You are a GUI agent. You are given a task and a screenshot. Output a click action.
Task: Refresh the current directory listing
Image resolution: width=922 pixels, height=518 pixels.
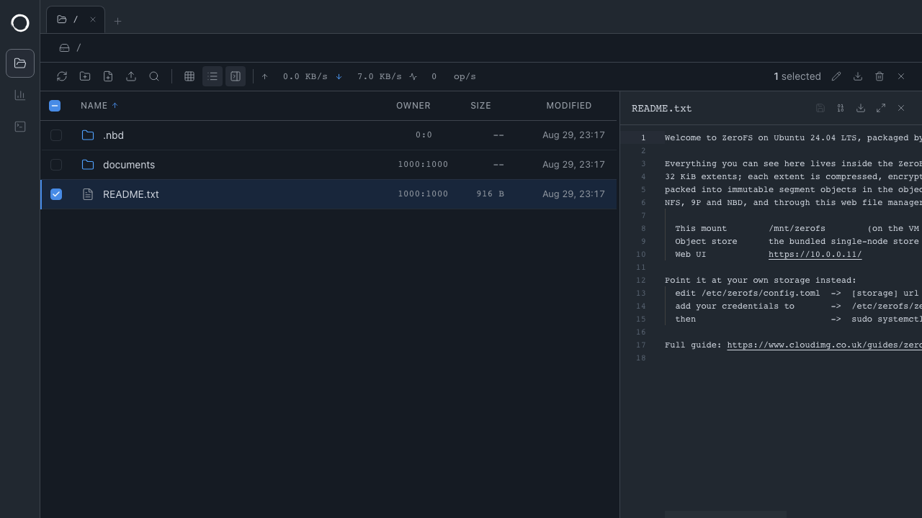(62, 76)
